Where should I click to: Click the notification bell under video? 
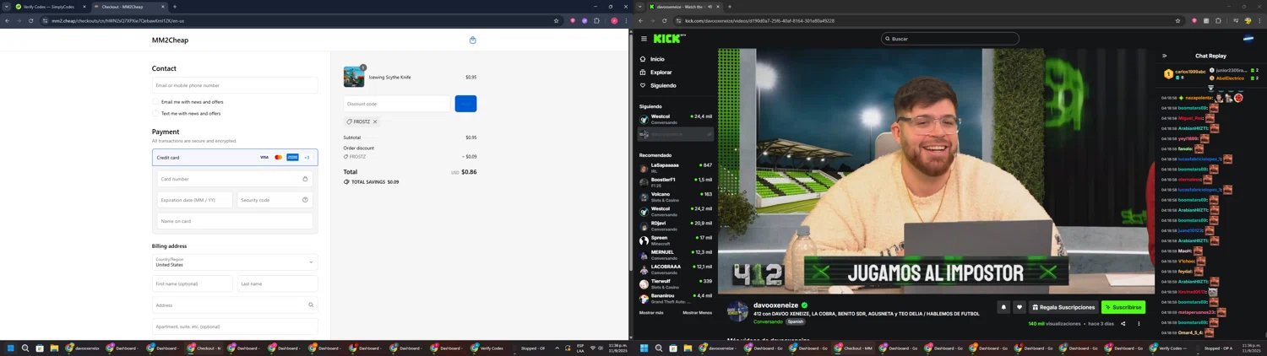point(1003,307)
